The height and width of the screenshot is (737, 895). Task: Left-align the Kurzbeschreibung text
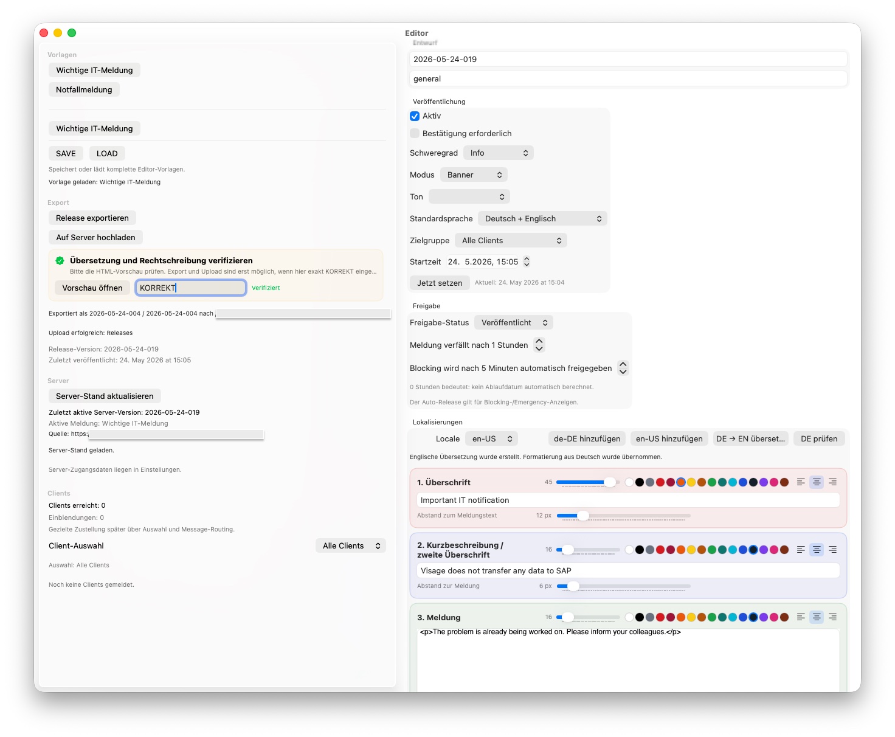[x=801, y=550]
